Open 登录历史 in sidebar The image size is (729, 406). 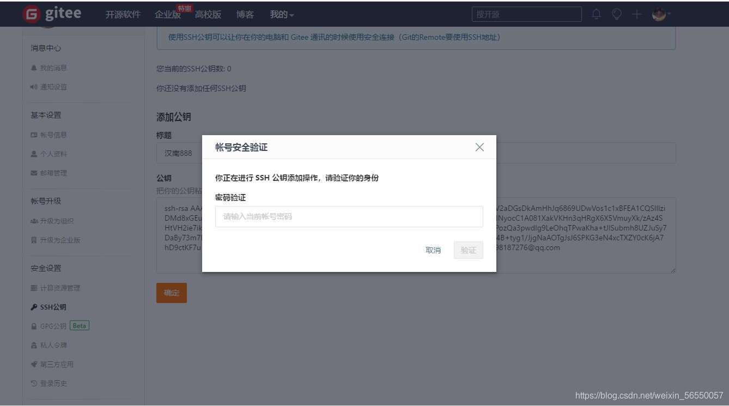[x=53, y=383]
